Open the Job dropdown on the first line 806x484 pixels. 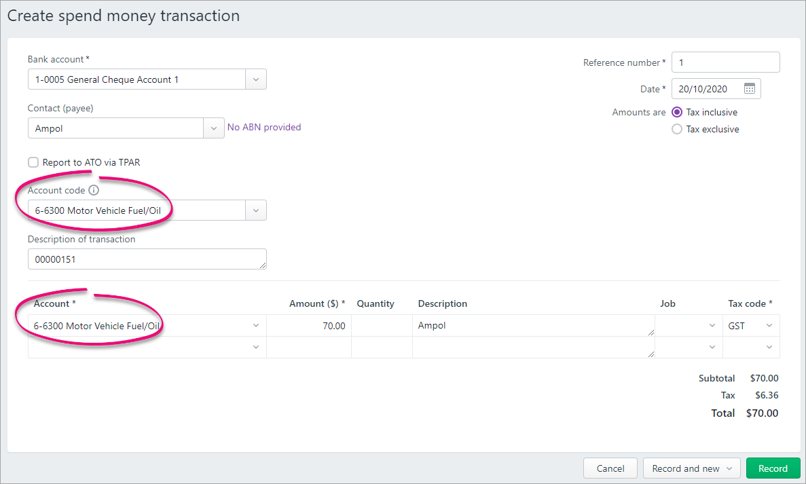pyautogui.click(x=712, y=325)
